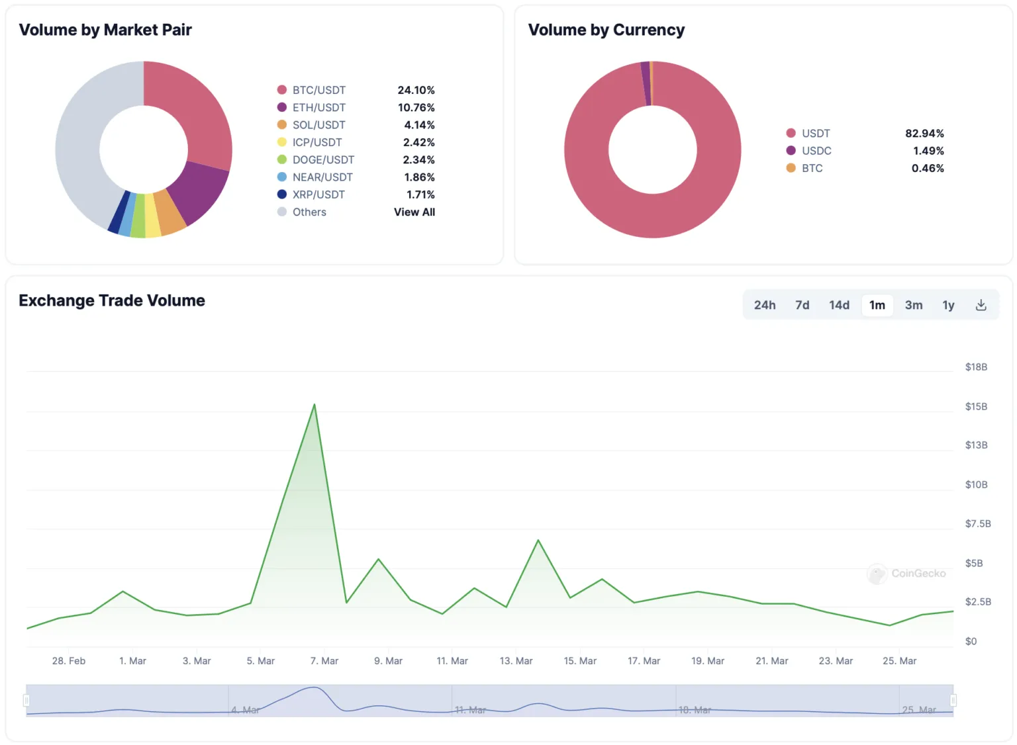Click the USDC purple legend dot

[791, 151]
